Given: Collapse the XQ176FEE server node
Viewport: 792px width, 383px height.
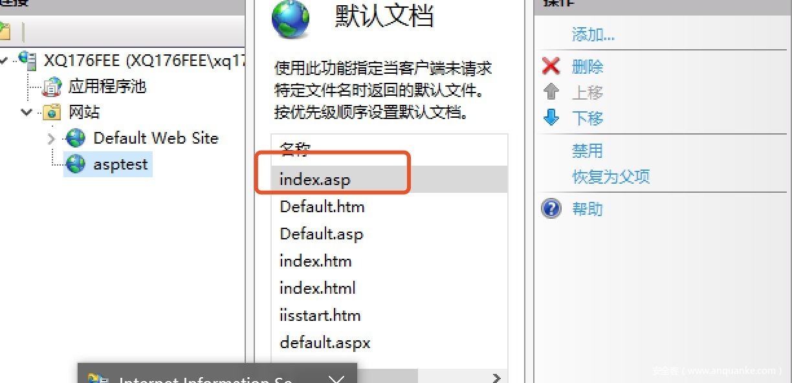Looking at the screenshot, I should (4, 60).
